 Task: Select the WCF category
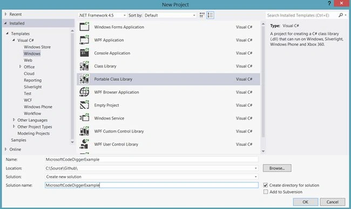click(x=28, y=100)
